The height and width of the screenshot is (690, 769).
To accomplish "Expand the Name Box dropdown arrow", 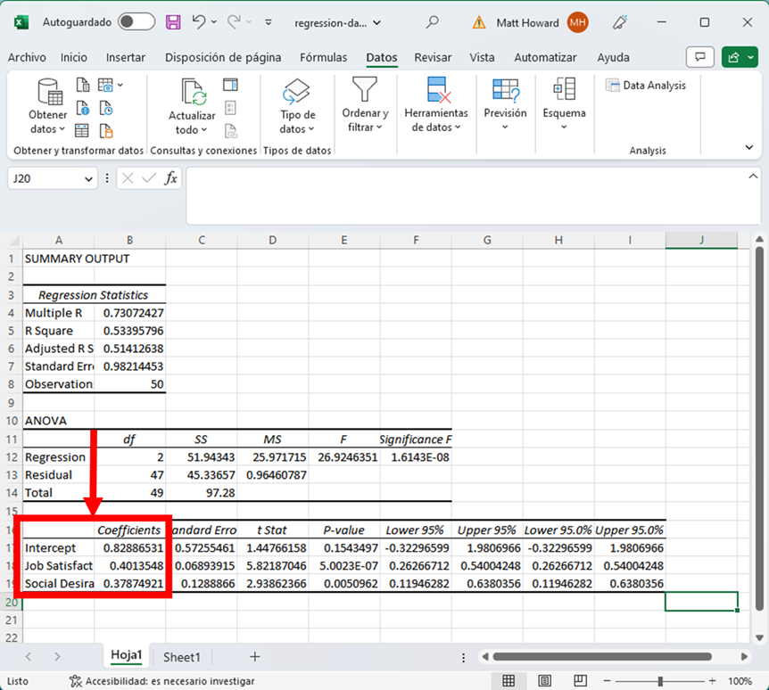I will click(x=88, y=179).
